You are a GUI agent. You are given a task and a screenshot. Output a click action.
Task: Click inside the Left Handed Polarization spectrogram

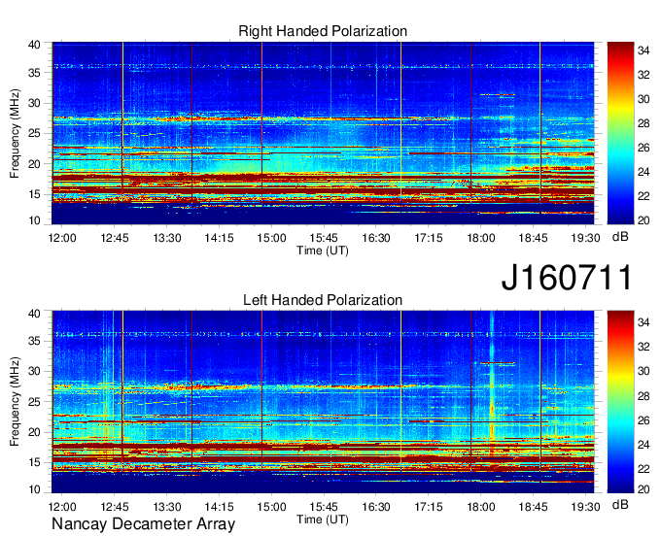pos(323,402)
